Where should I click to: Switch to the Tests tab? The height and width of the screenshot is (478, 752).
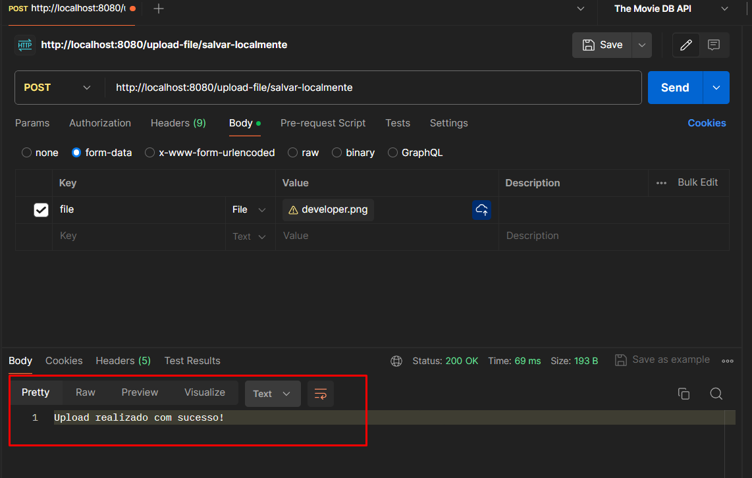[398, 123]
